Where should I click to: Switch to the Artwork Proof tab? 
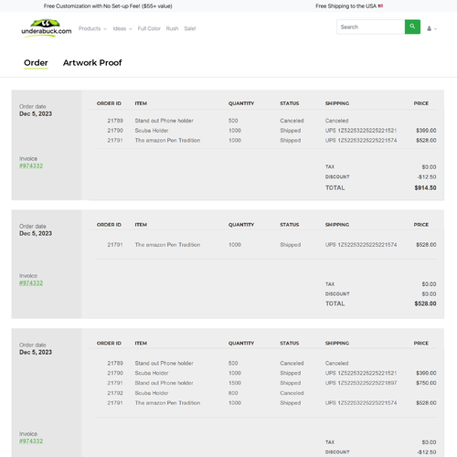tap(92, 63)
